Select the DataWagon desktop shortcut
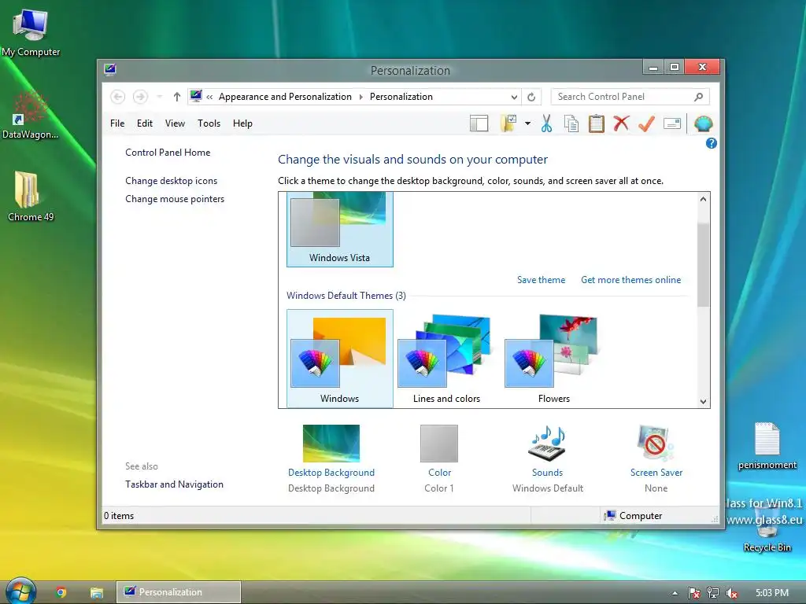Viewport: 806px width, 604px height. click(30, 115)
